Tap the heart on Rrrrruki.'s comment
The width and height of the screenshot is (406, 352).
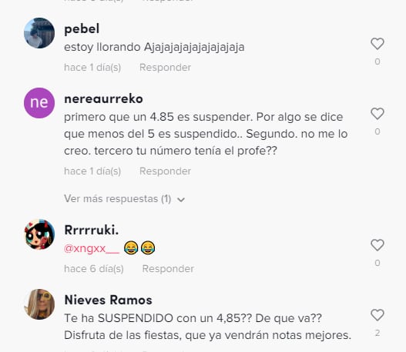377,245
